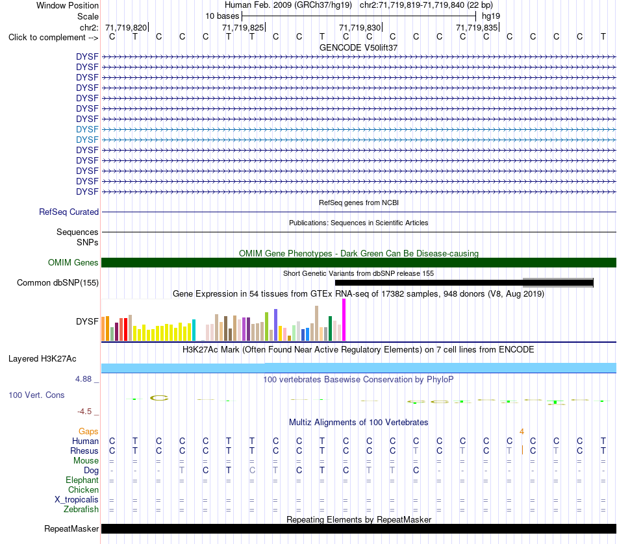Image resolution: width=617 pixels, height=544 pixels.
Task: Open the RefSeq Curated track label
Action: pos(69,212)
